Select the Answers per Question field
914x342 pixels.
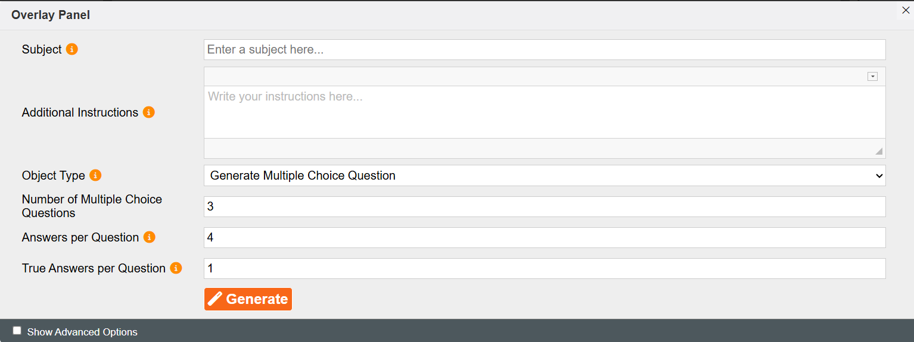(x=545, y=237)
